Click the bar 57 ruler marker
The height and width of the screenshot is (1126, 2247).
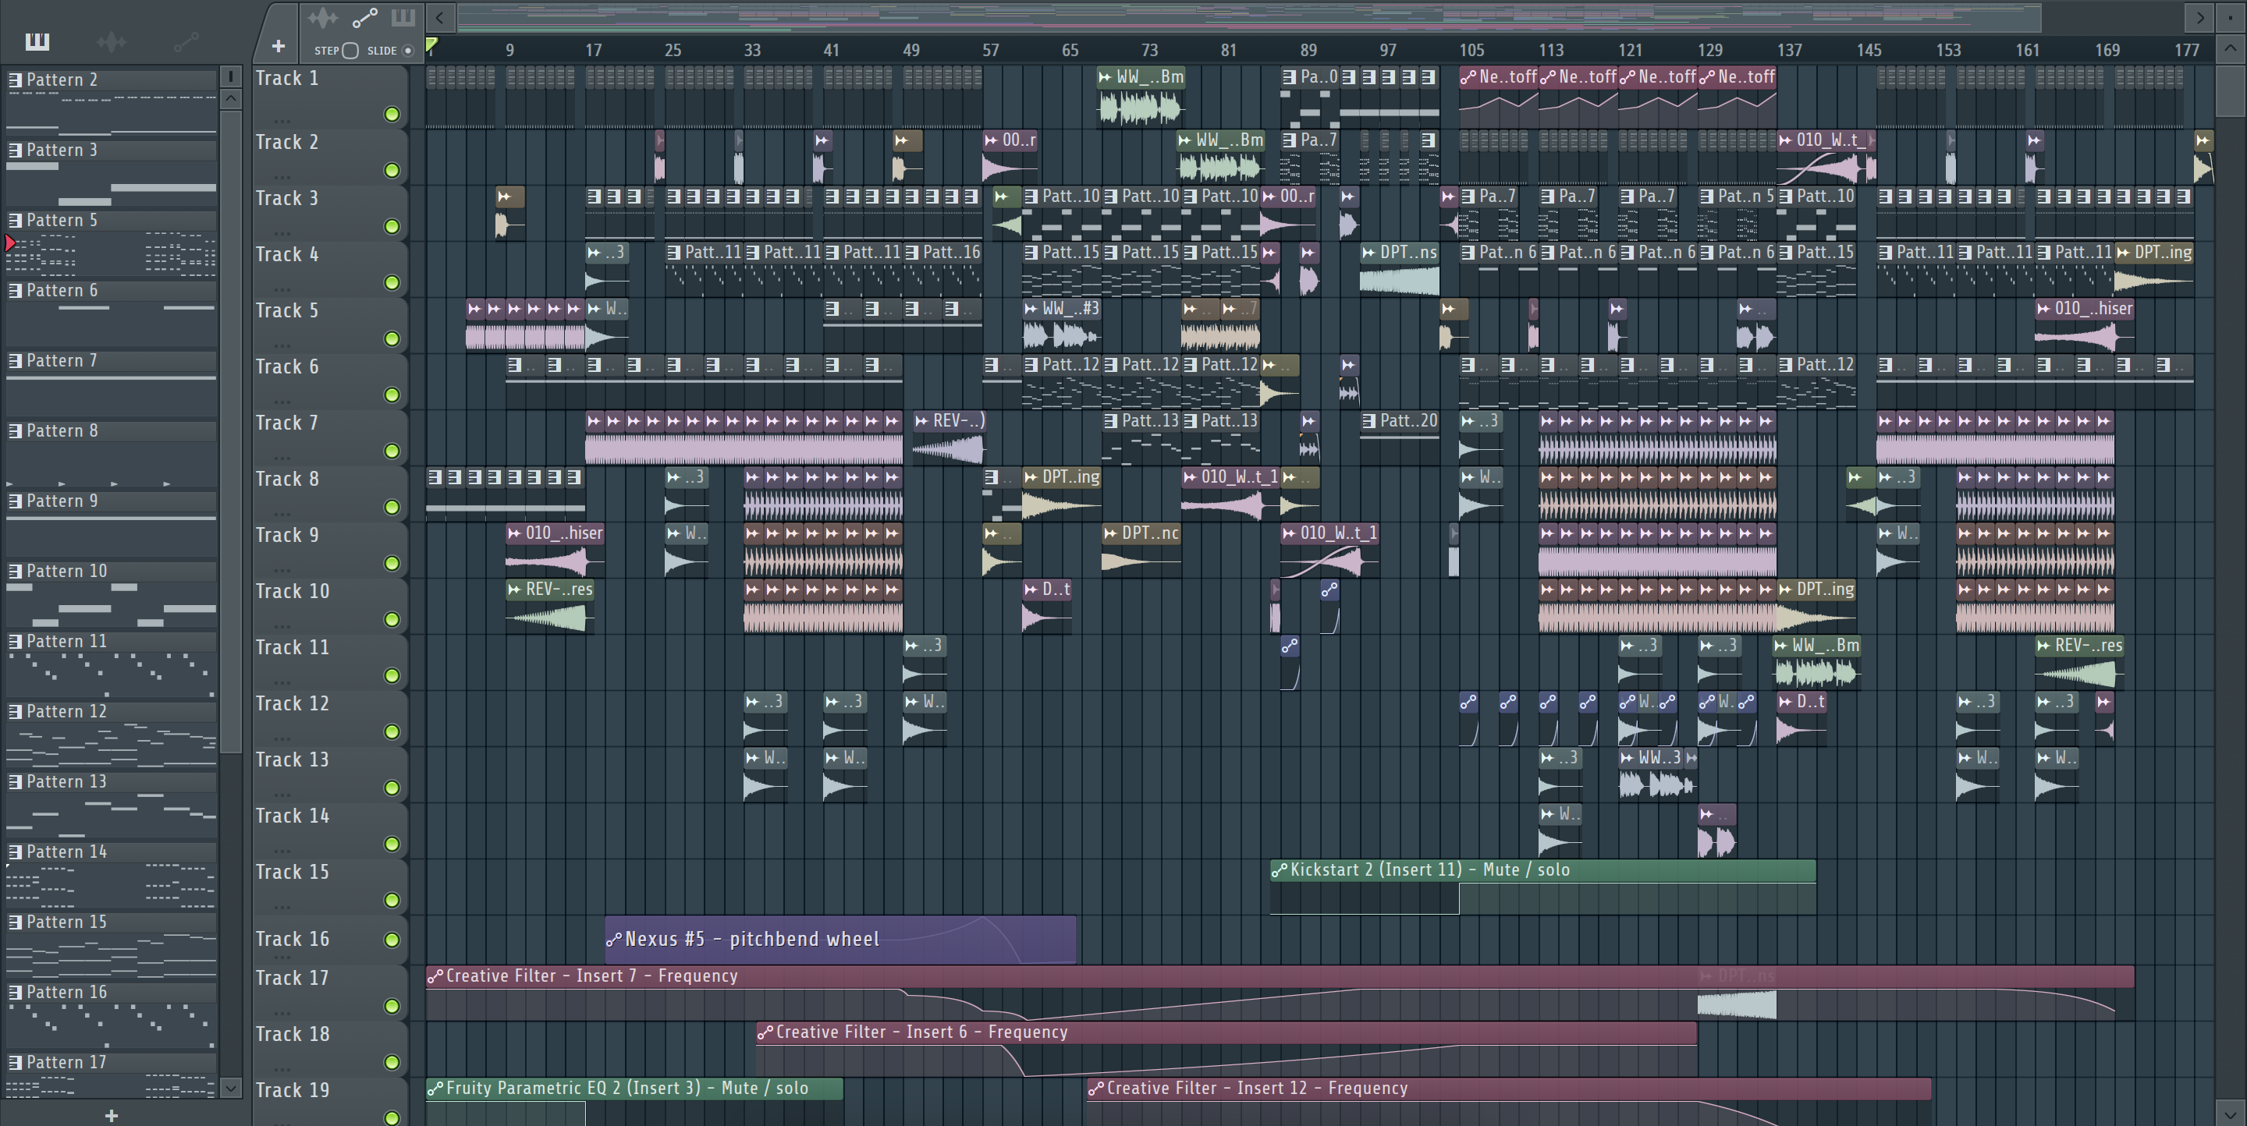[990, 51]
